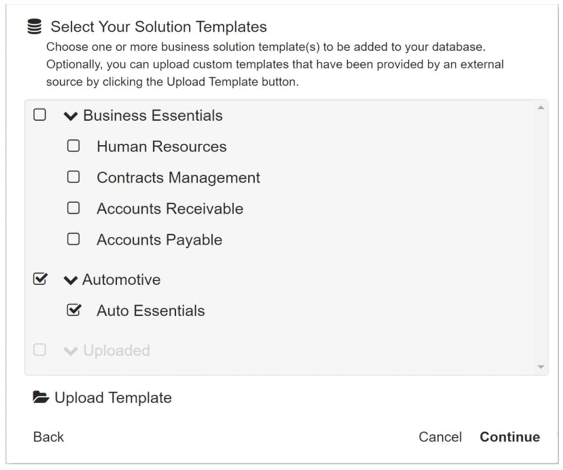Select the Auto Essentials label text
The image size is (563, 470).
[x=151, y=311]
